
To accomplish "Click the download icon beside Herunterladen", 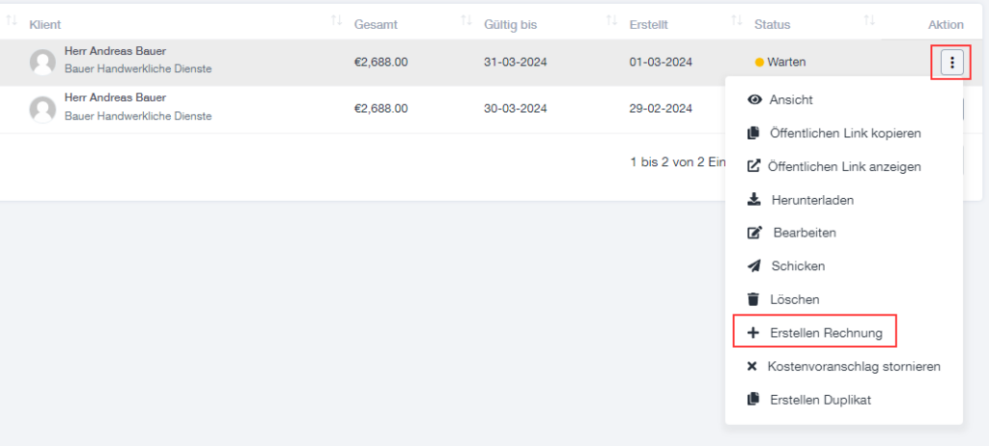I will point(753,200).
